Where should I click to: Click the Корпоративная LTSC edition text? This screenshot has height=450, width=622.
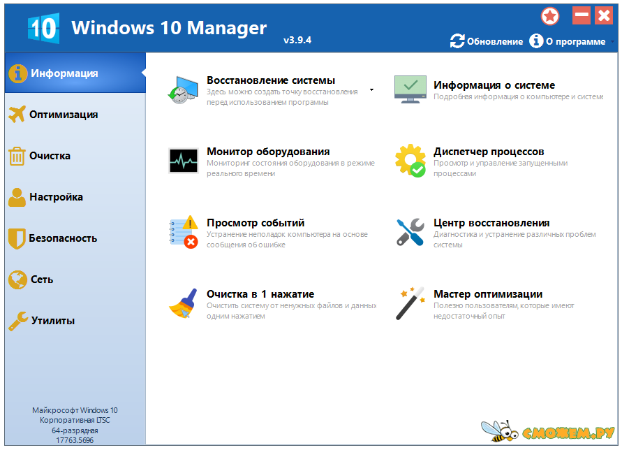pyautogui.click(x=75, y=420)
